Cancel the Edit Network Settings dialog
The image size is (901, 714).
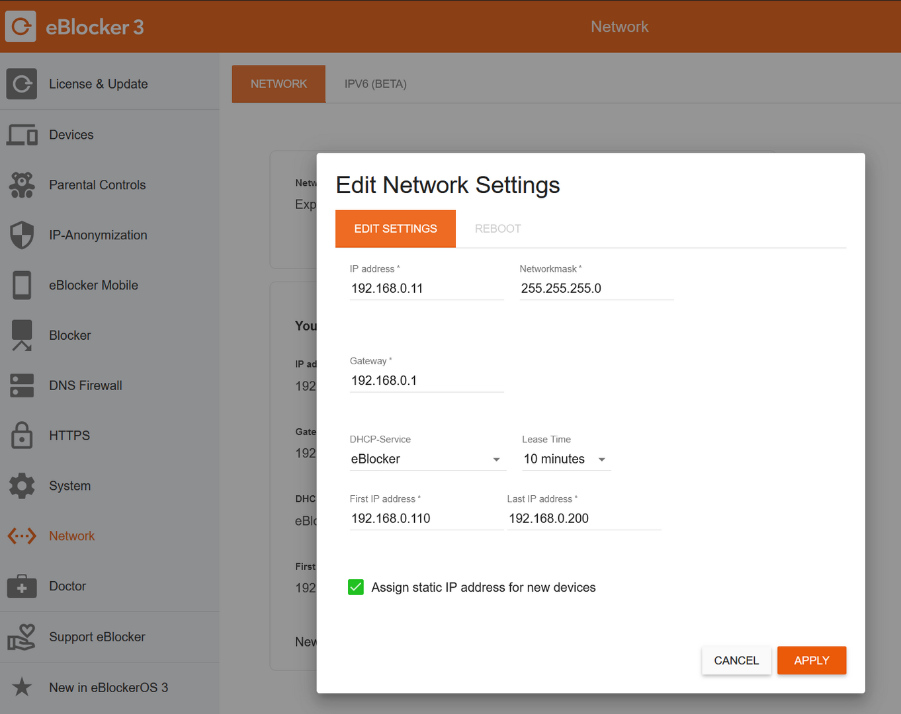(x=736, y=660)
